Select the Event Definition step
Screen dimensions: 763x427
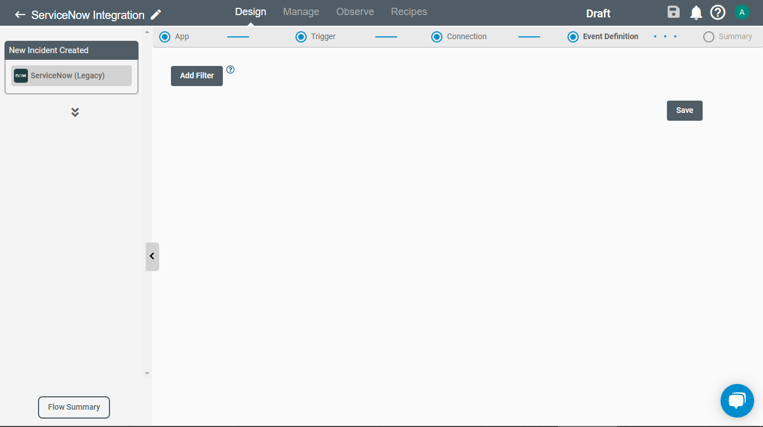pyautogui.click(x=603, y=37)
